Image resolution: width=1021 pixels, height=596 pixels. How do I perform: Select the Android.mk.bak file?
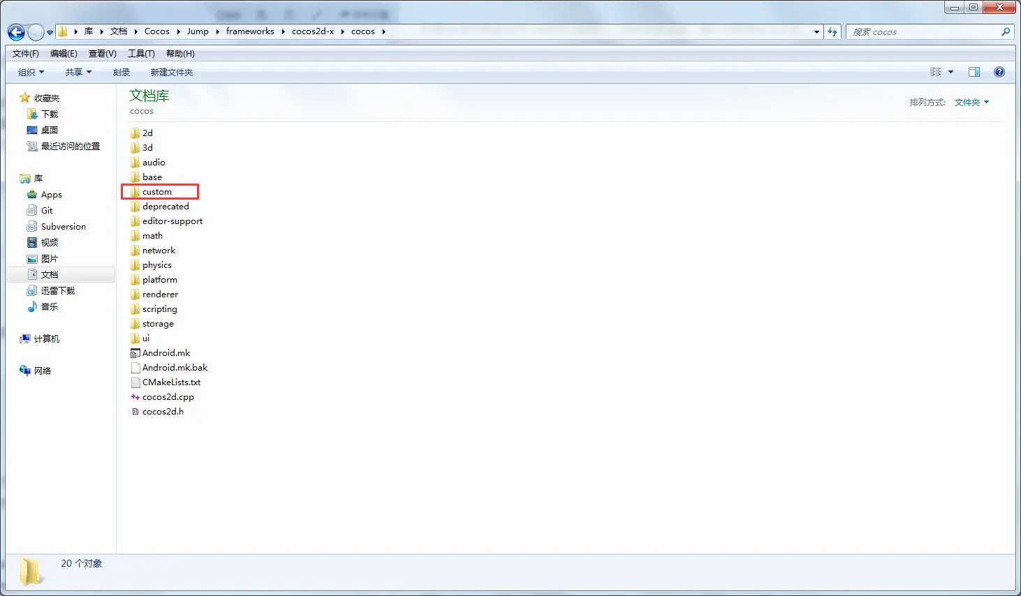tap(169, 367)
